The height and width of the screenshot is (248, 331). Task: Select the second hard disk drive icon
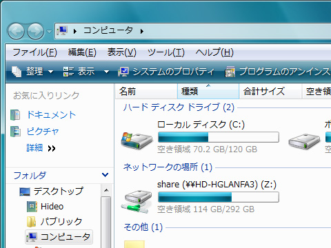pos(304,141)
